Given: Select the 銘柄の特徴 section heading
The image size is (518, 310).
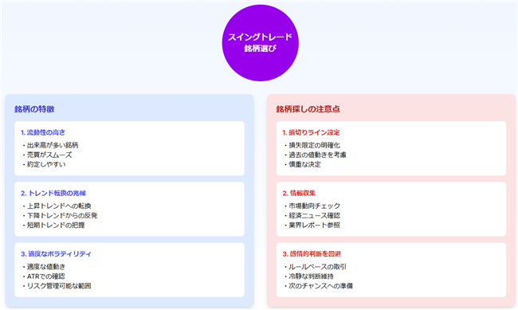Looking at the screenshot, I should pyautogui.click(x=34, y=109).
